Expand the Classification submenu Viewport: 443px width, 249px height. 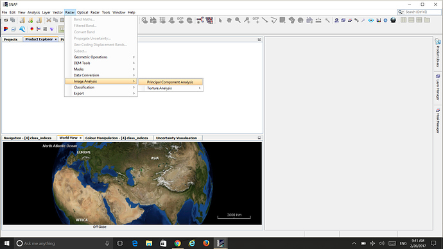coord(101,87)
